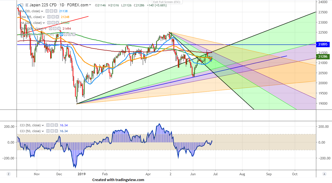Hide the EMA (55, close) indicator

[x=49, y=17]
